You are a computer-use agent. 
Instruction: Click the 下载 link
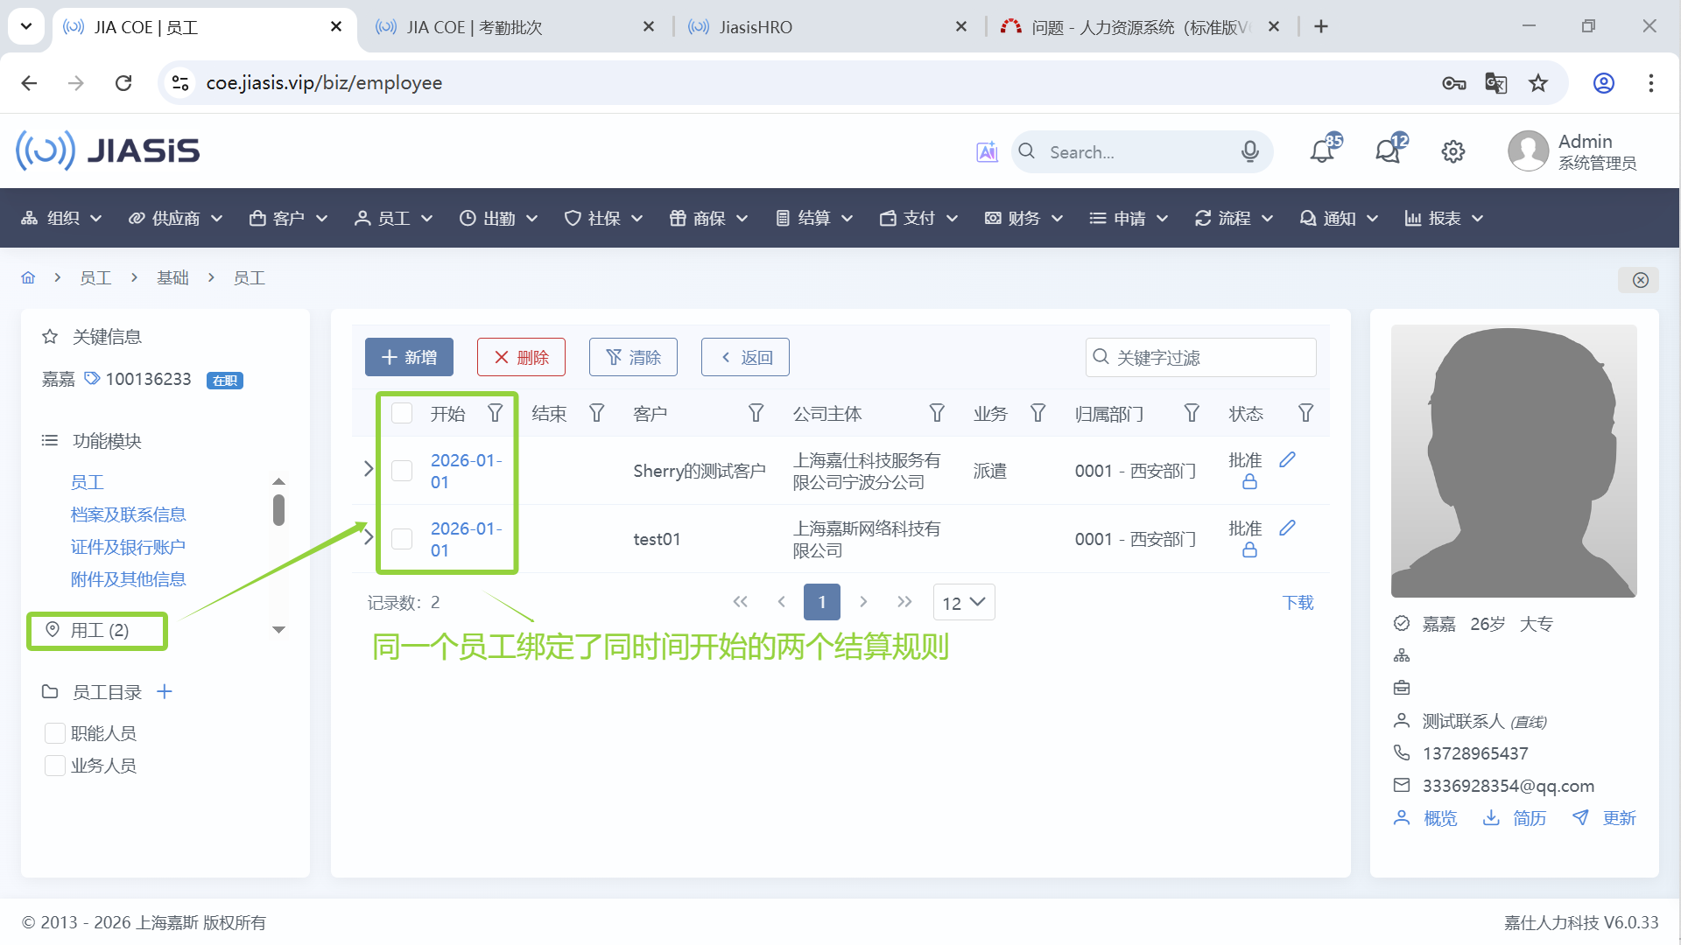pyautogui.click(x=1298, y=602)
